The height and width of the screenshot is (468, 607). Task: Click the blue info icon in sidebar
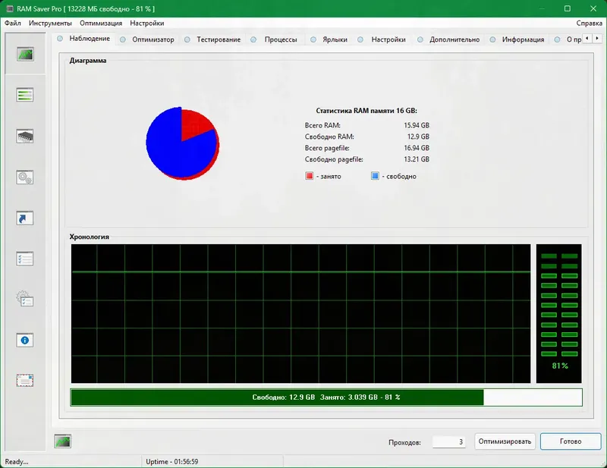[27, 340]
